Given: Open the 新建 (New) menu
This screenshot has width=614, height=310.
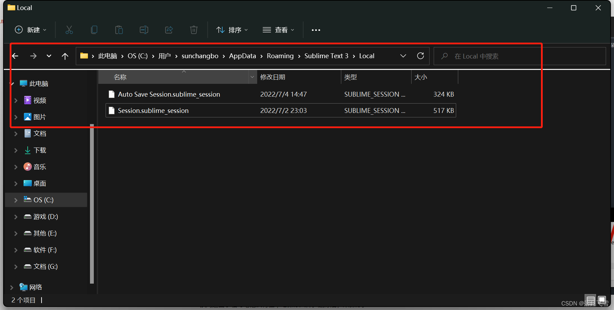Looking at the screenshot, I should (x=30, y=30).
